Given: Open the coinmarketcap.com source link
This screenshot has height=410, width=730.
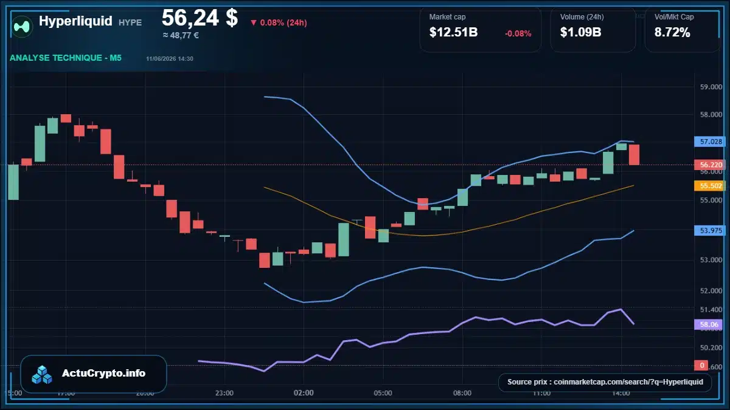Looking at the screenshot, I should pyautogui.click(x=605, y=382).
